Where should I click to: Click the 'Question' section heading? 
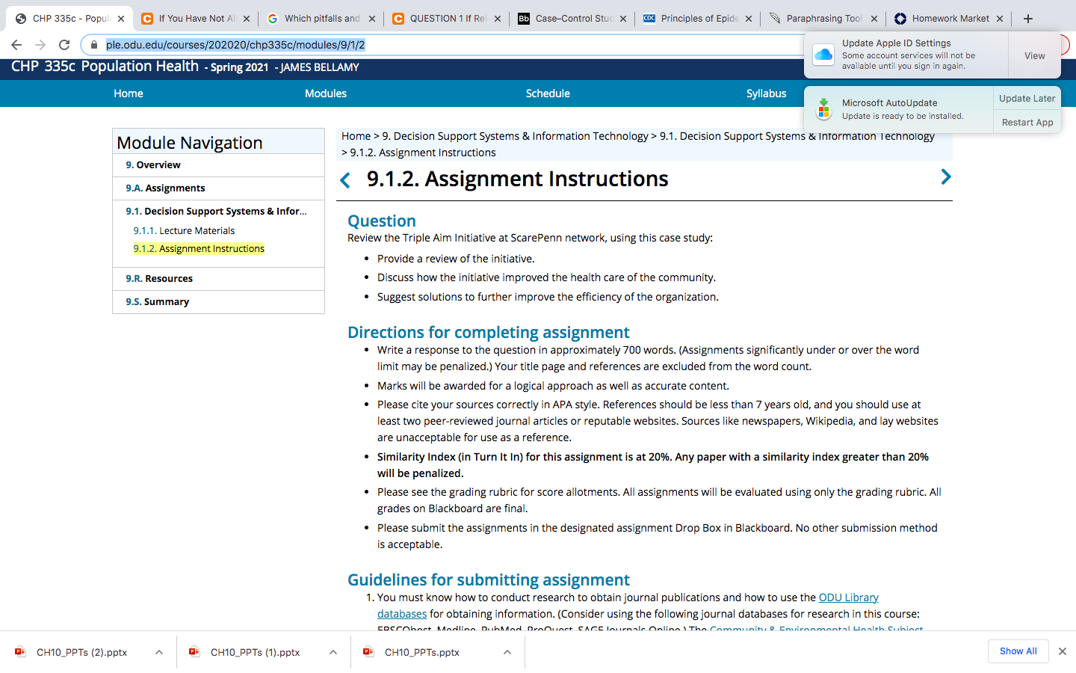(x=382, y=221)
